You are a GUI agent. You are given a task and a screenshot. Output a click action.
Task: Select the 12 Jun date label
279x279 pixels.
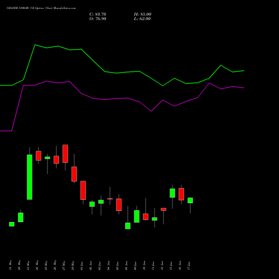click(x=162, y=266)
